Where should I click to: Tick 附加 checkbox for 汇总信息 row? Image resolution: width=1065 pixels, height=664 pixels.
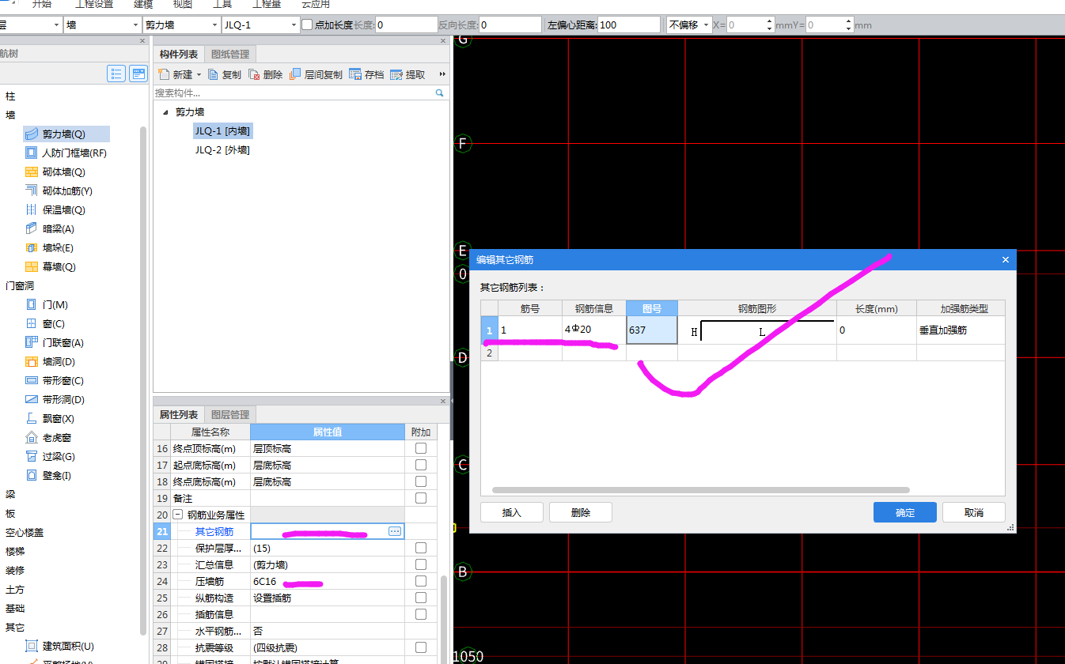(421, 564)
